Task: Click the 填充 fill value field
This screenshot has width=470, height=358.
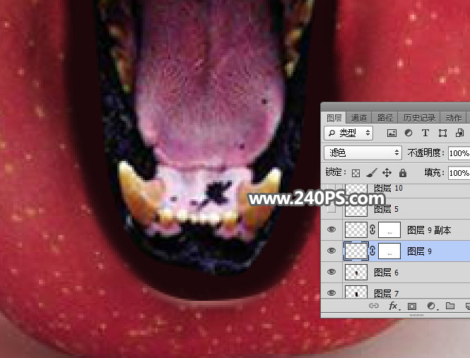Action: 459,173
